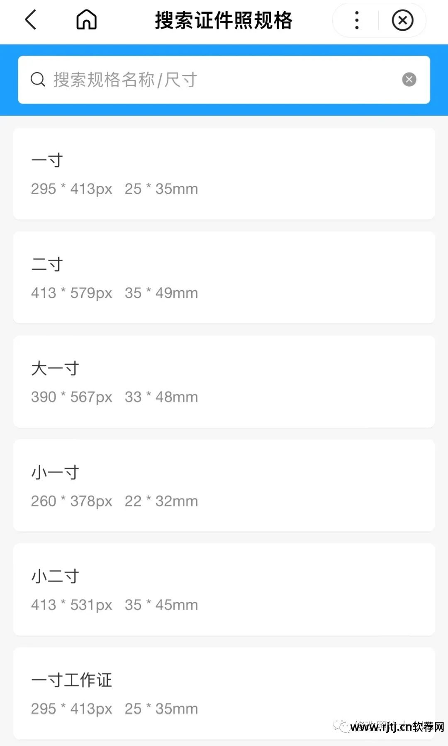Tap the back arrow icon

(x=31, y=20)
